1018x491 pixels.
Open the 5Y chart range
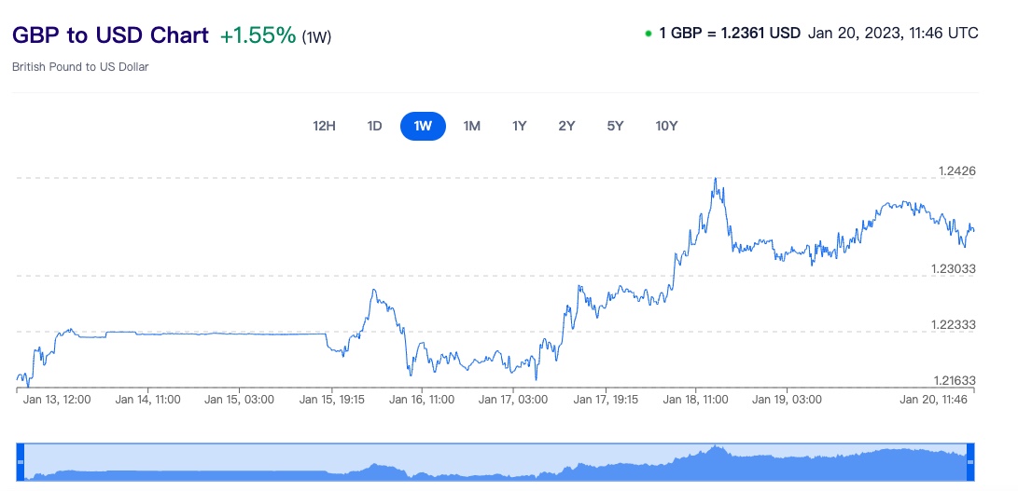(615, 126)
